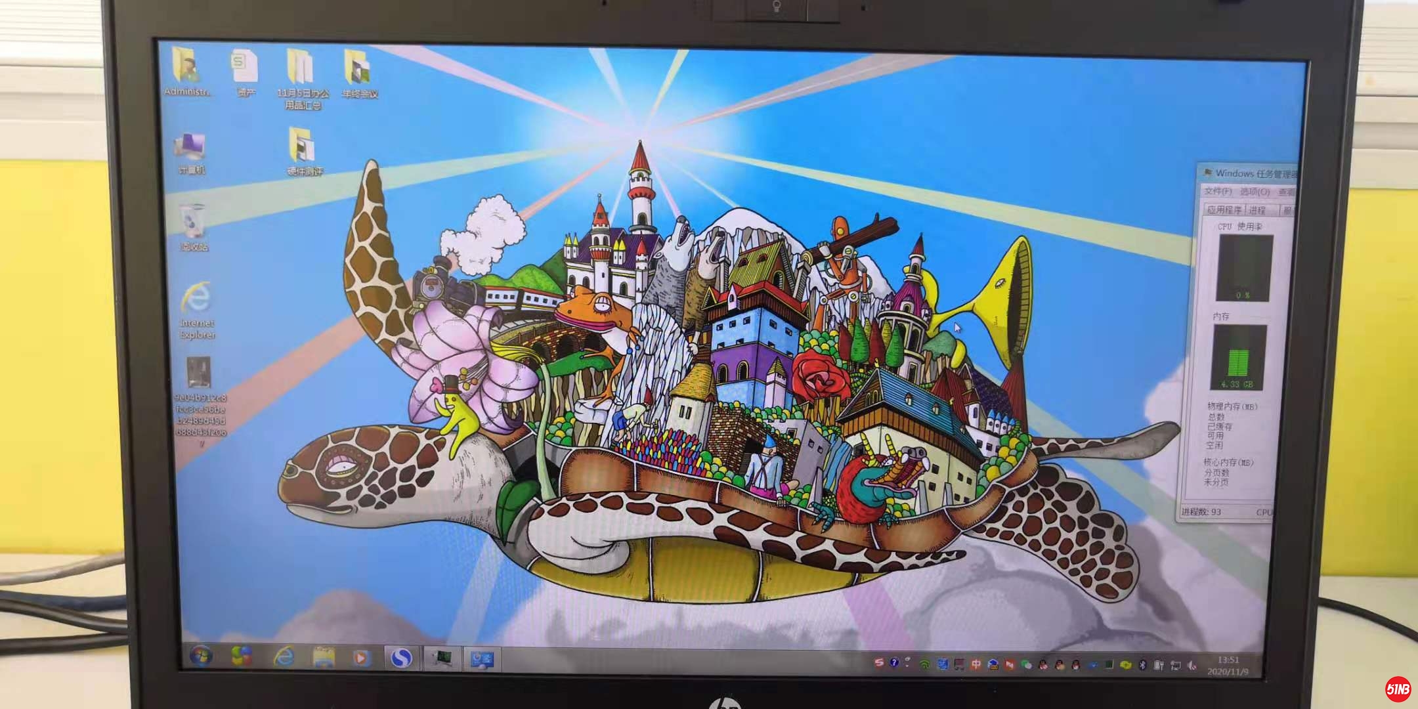Viewport: 1418px width, 709px height.
Task: Open the 11月5日办公用品汇总 folder
Action: pos(301,78)
